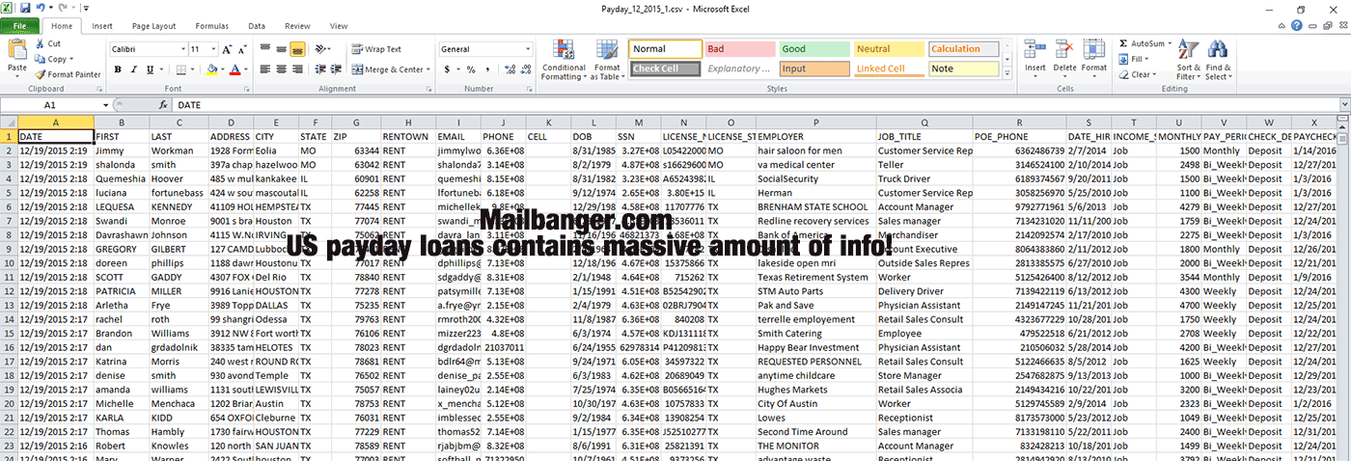Click the middle align icon
Image resolution: width=1351 pixels, height=461 pixels.
(281, 49)
